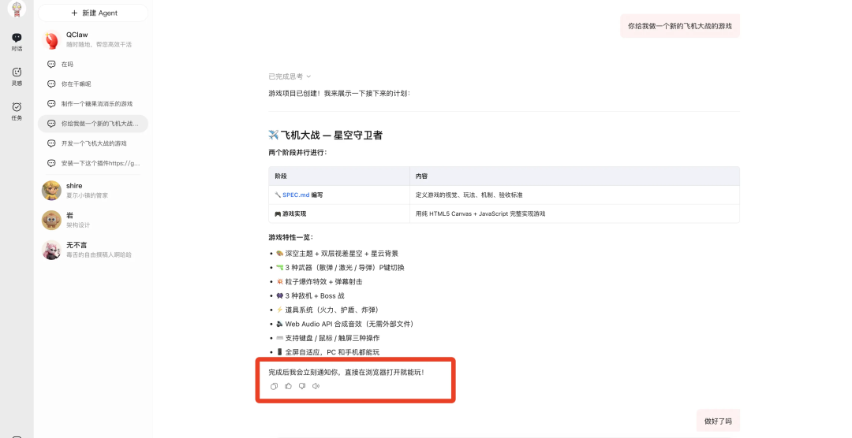Select the 无不言 agent

tap(93, 250)
